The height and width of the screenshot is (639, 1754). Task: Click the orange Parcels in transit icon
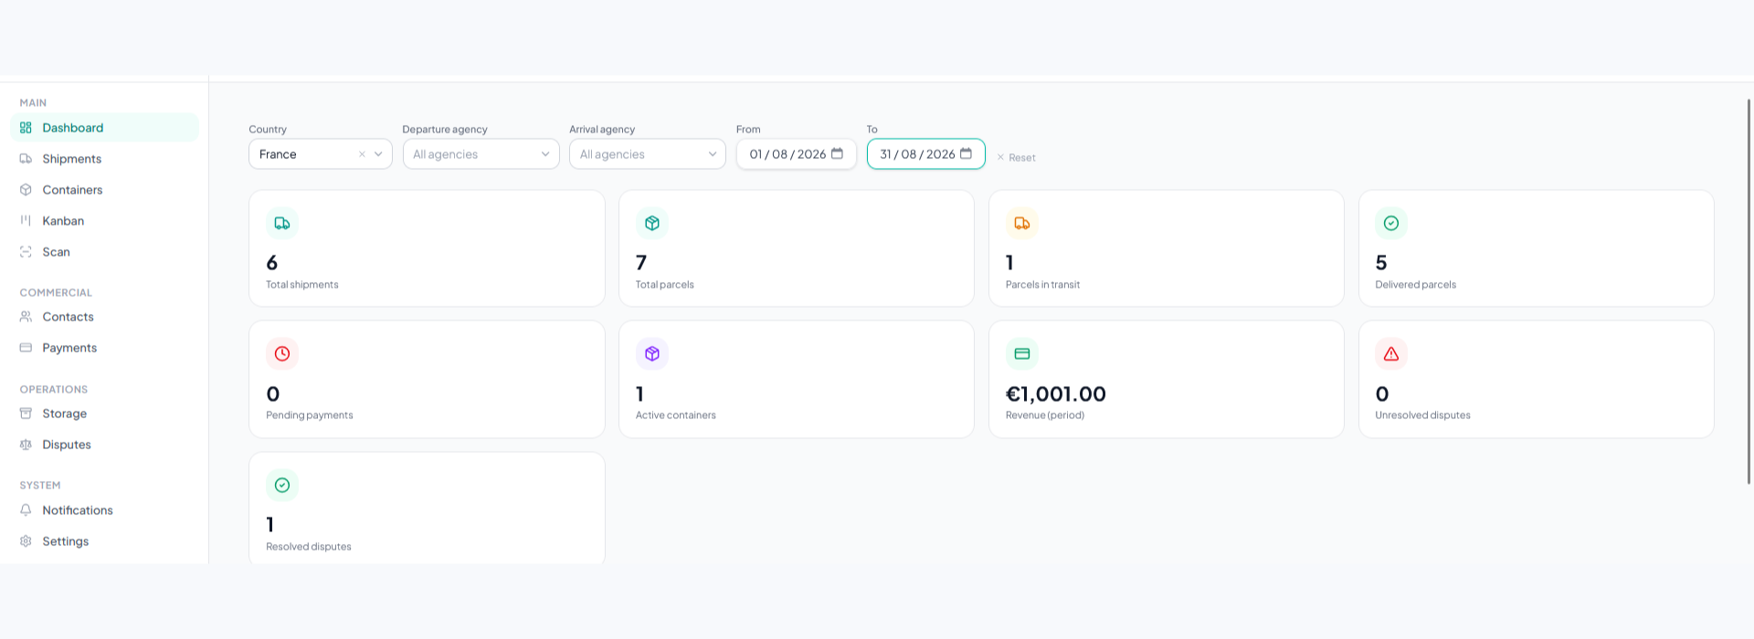pos(1022,223)
